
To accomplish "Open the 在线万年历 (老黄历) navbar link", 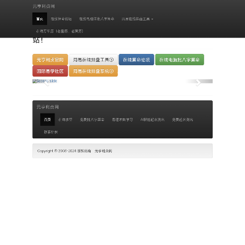I will click(x=60, y=31).
